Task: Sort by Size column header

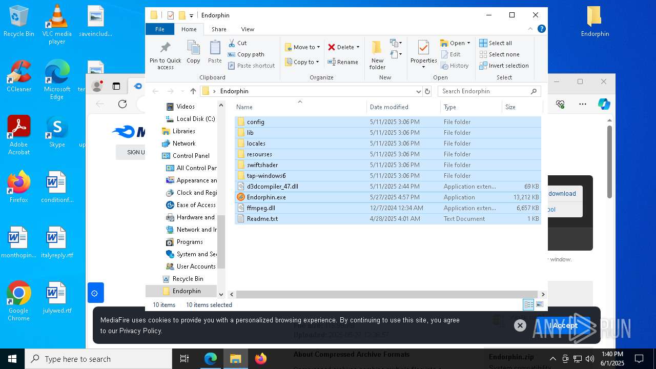Action: 522,107
